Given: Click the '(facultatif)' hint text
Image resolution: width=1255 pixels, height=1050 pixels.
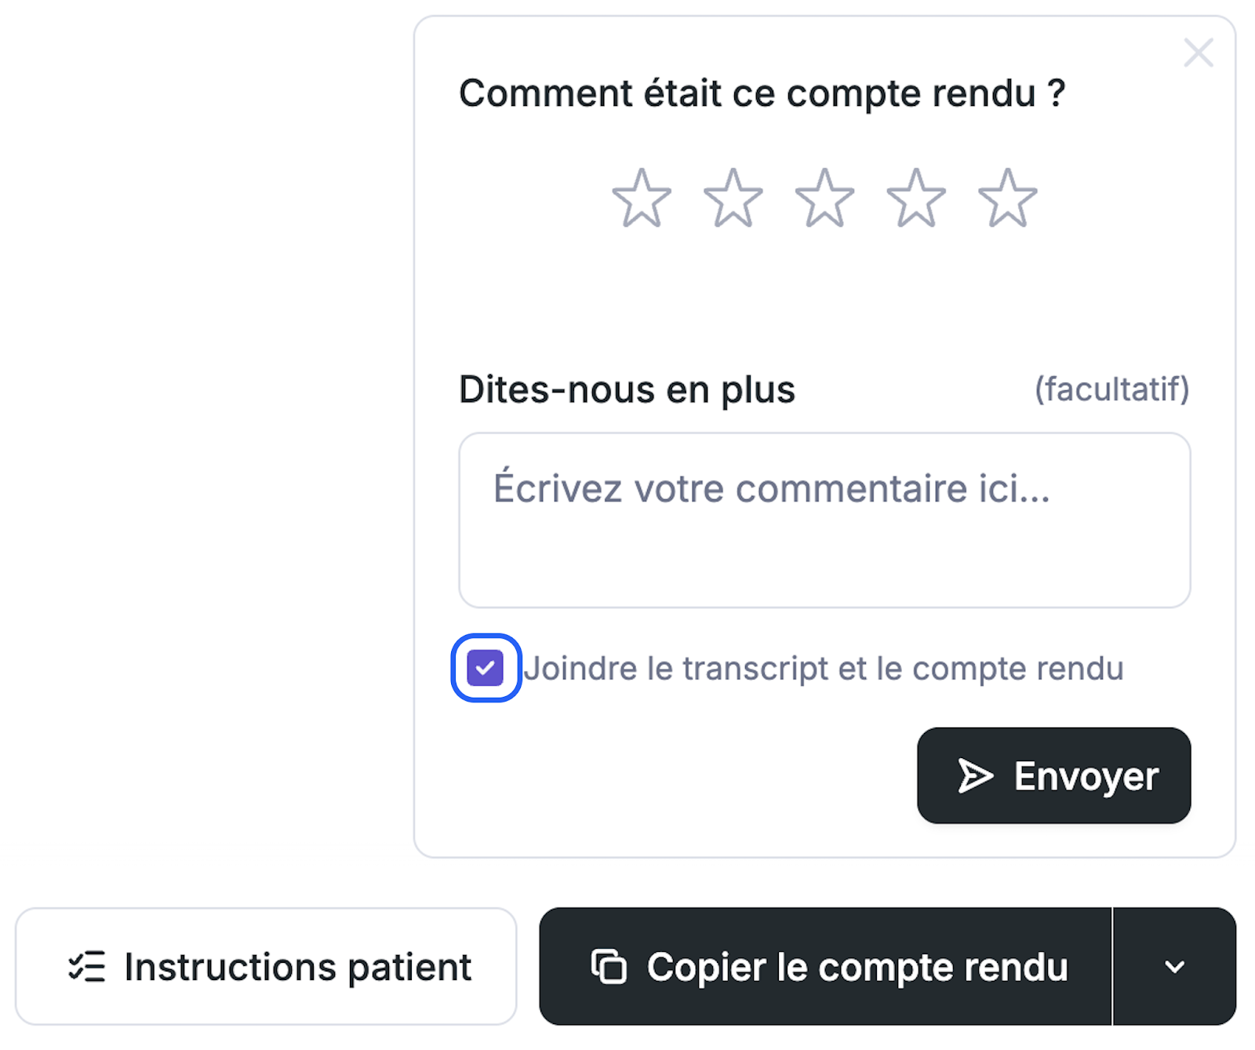Looking at the screenshot, I should (x=1111, y=389).
